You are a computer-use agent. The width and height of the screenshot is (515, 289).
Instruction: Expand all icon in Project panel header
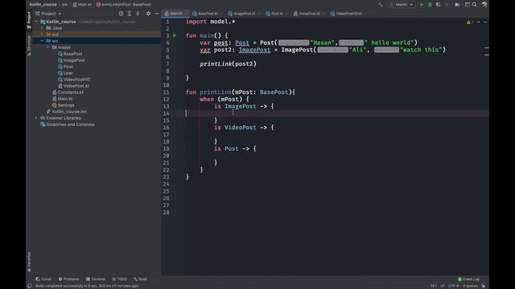(130, 14)
